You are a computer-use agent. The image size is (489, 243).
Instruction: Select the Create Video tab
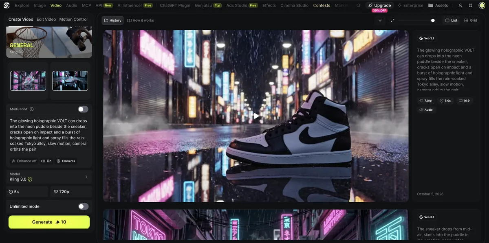pyautogui.click(x=21, y=19)
